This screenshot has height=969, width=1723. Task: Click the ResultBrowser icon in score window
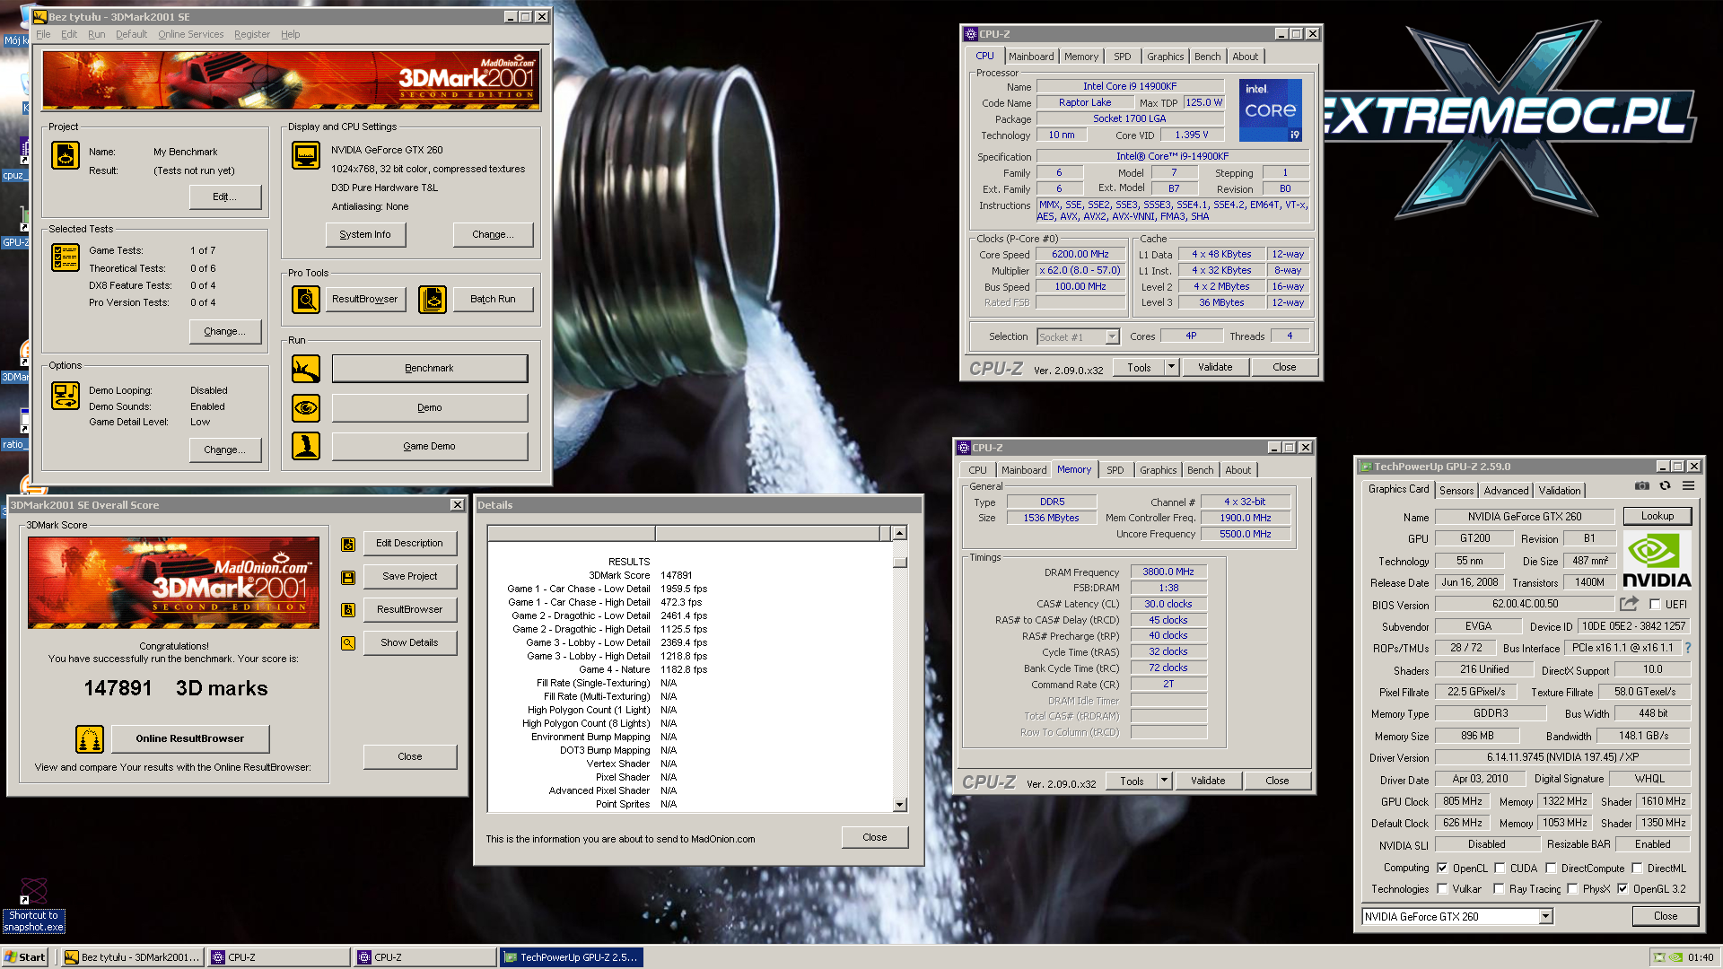point(348,610)
